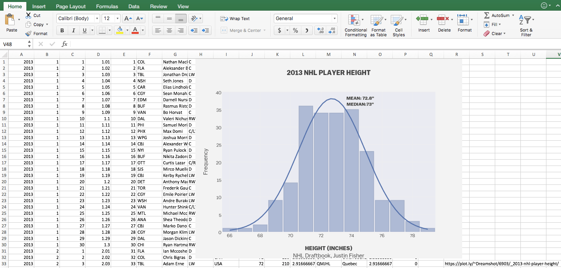
Task: Toggle Bold formatting
Action: coord(62,30)
